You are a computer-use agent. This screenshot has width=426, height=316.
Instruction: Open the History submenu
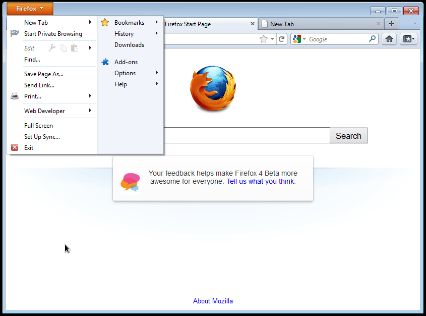click(124, 34)
